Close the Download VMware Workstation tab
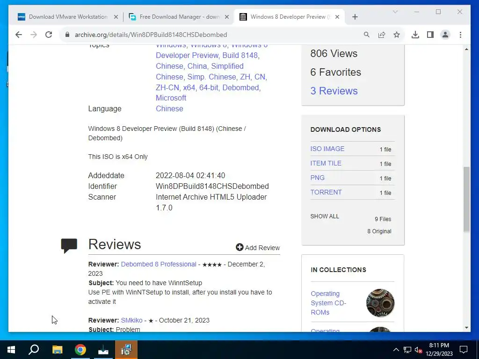 click(x=116, y=17)
